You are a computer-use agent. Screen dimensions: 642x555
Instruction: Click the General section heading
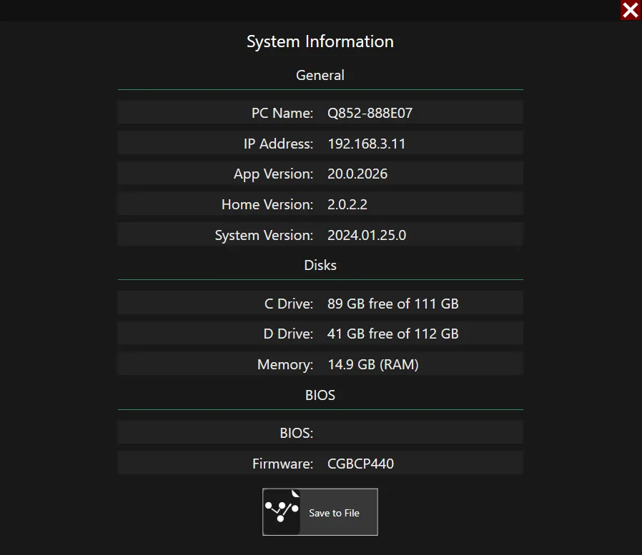(x=320, y=75)
